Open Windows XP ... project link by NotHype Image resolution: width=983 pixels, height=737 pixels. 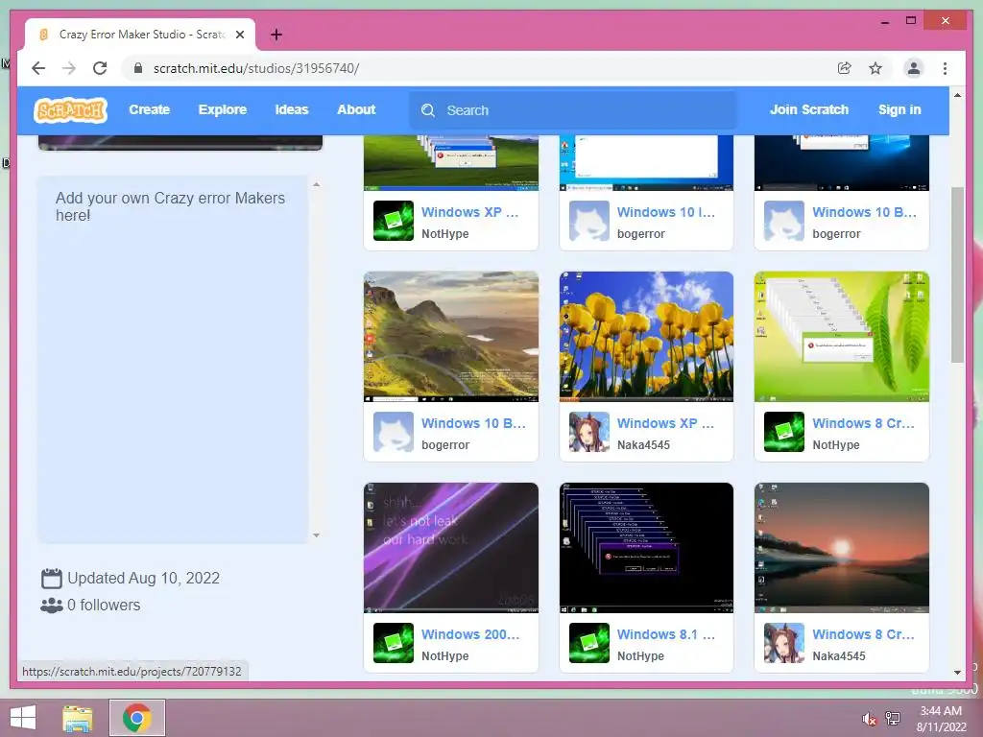[x=469, y=212]
